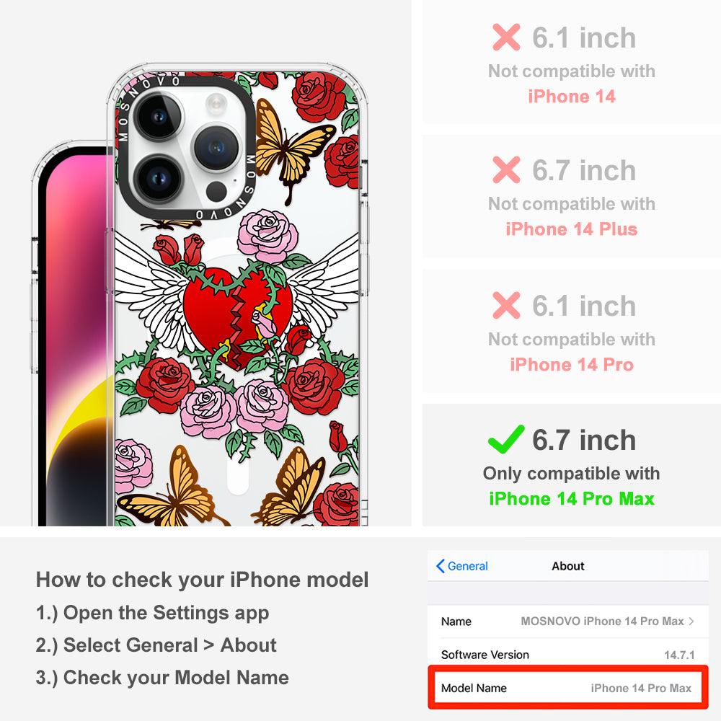Click the red X beside iPhone 14 Plus
721x721 pixels.
tap(506, 169)
